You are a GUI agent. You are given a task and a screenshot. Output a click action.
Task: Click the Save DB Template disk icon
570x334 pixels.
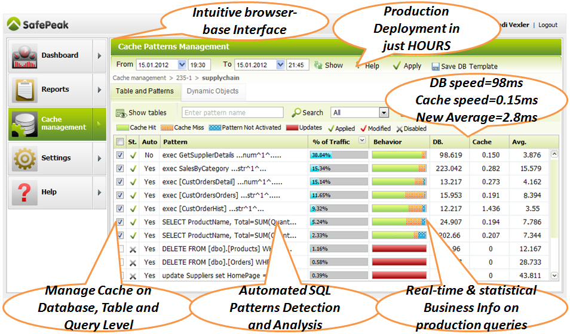pyautogui.click(x=435, y=66)
